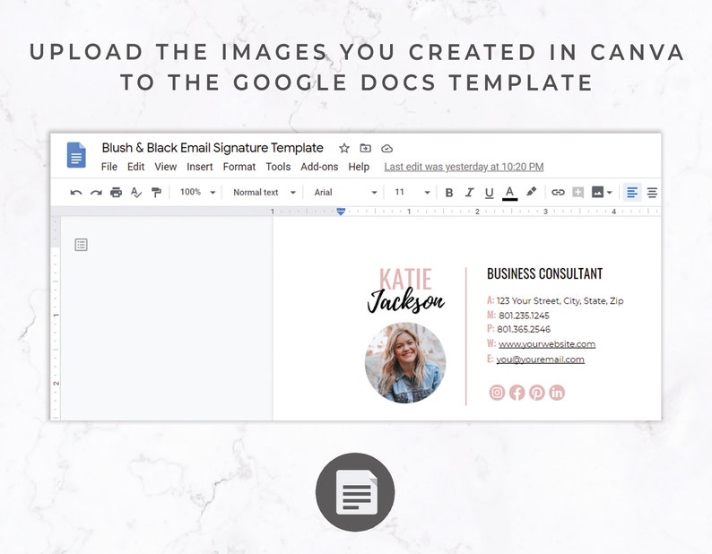Open the highlight color tool
712x554 pixels.
[531, 192]
